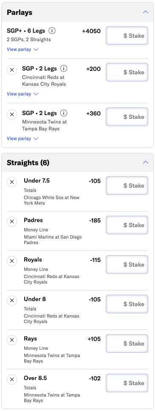Remove Rays Money Line bet
155x411 pixels.
tap(12, 340)
